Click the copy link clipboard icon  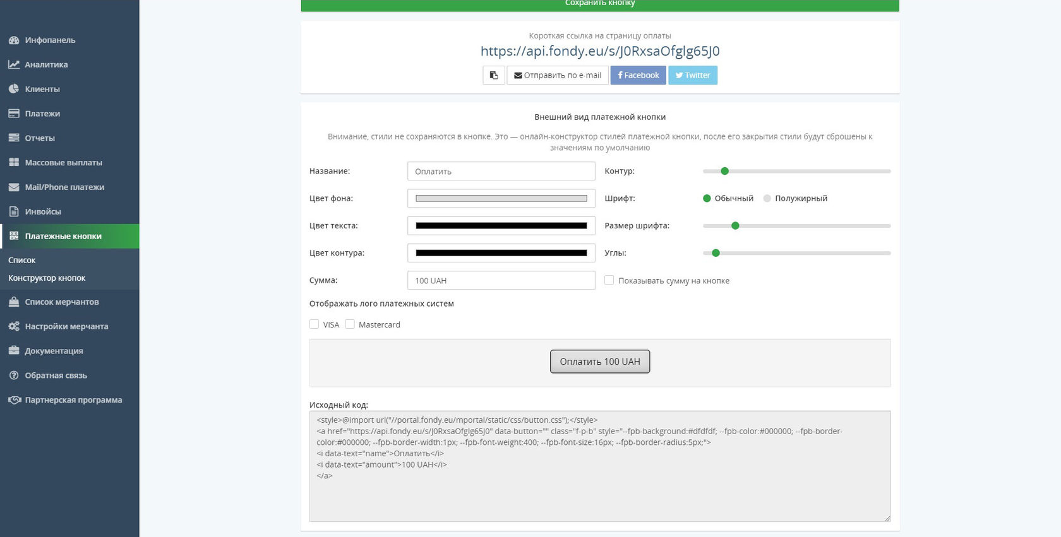[493, 75]
